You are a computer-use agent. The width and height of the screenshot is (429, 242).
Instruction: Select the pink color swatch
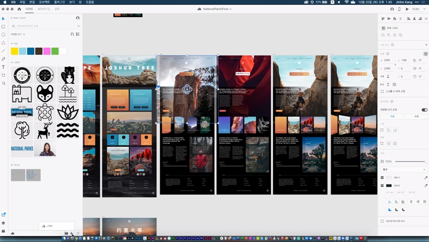[x=47, y=51]
